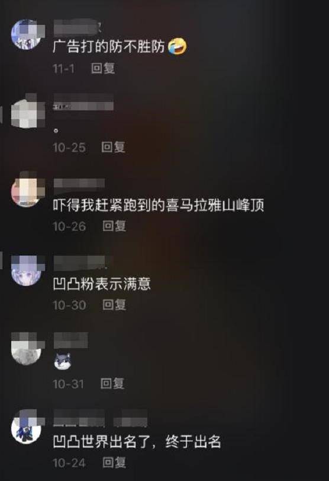
Task: Open avatar of the 广告打的防不胜防 commenter
Action: click(x=26, y=34)
